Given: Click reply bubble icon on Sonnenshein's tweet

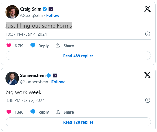Looking at the screenshot, I should [x=33, y=112].
